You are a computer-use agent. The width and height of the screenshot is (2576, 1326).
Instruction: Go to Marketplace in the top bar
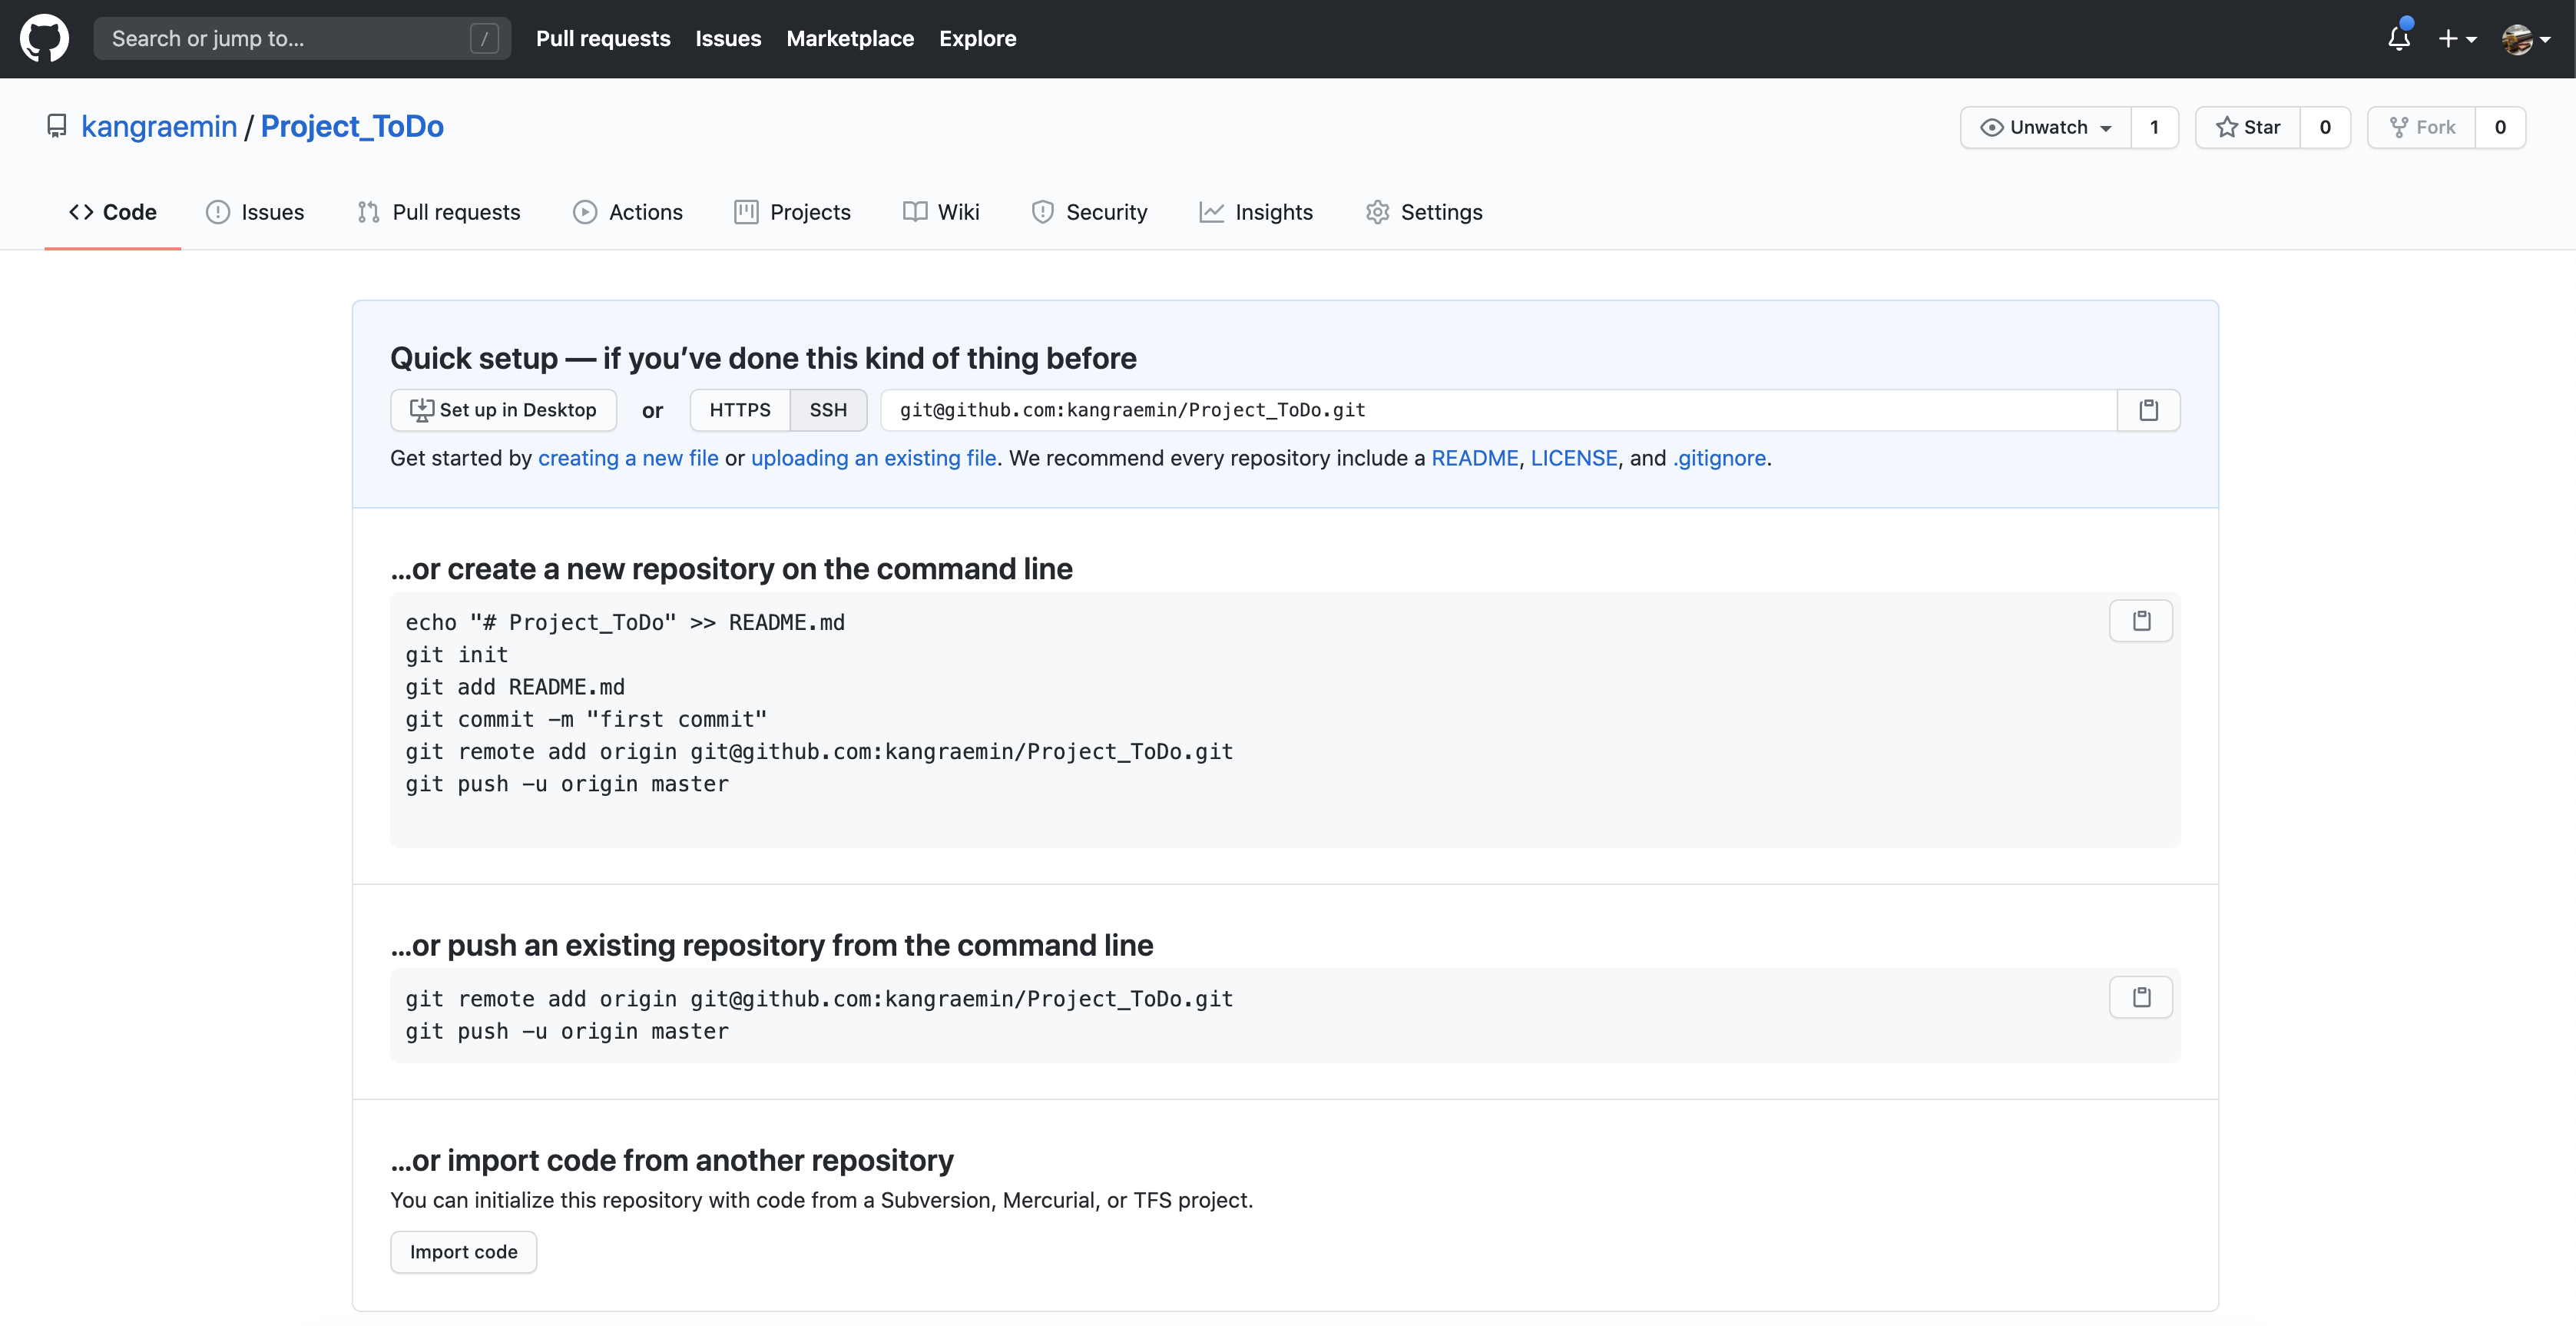(x=850, y=38)
